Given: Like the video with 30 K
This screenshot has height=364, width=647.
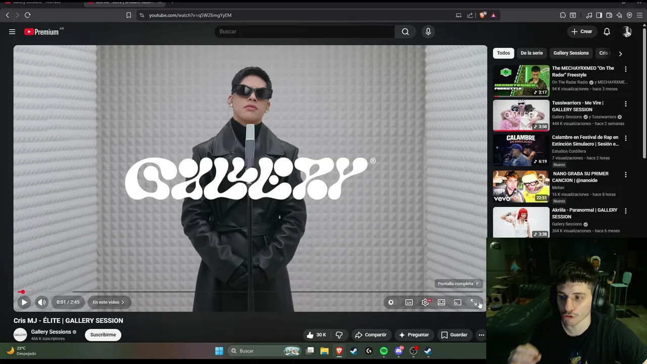Looking at the screenshot, I should pos(316,335).
